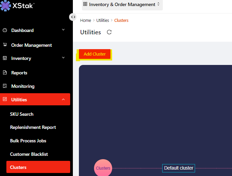Screen dimensions: 232x176
Task: Open Inventory & Order Management dropdown
Action: click(x=122, y=5)
